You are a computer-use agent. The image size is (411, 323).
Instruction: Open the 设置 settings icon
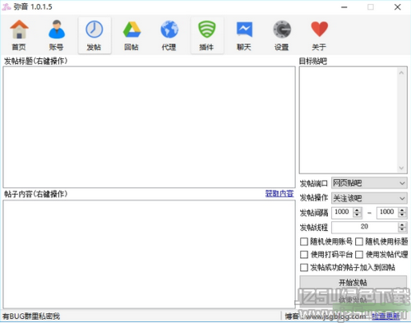pos(282,35)
